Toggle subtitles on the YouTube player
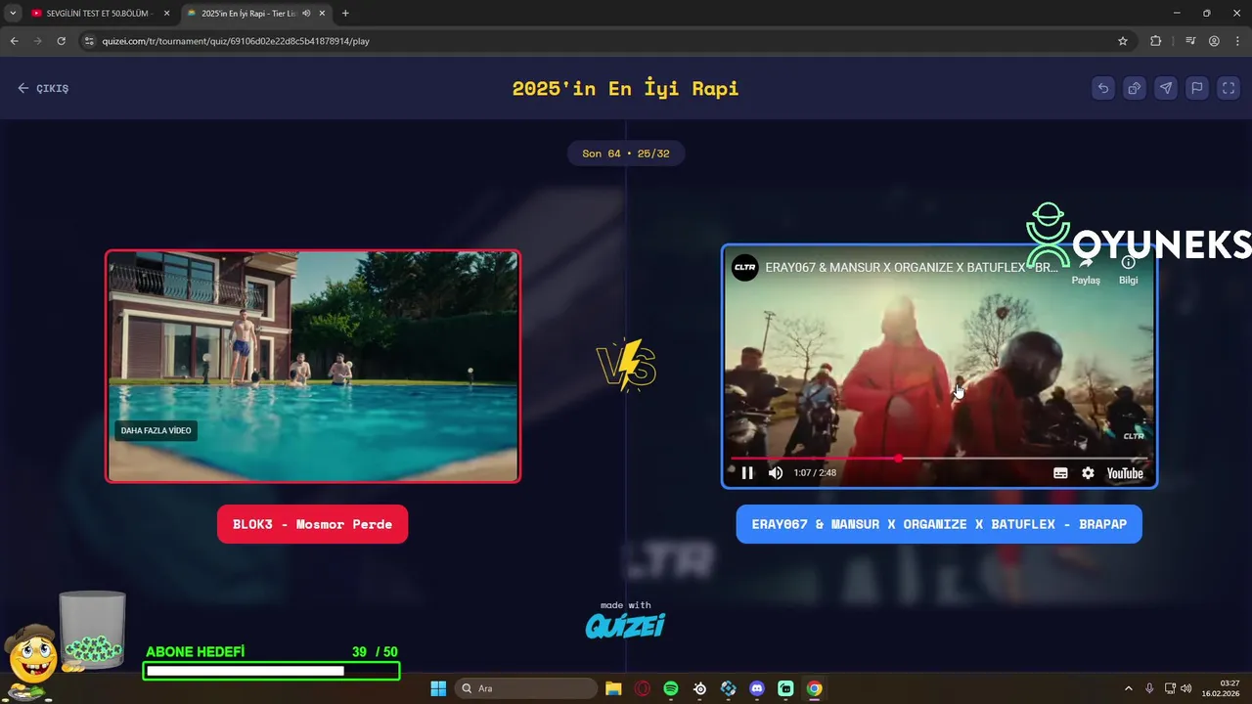This screenshot has width=1252, height=704. pyautogui.click(x=1060, y=473)
